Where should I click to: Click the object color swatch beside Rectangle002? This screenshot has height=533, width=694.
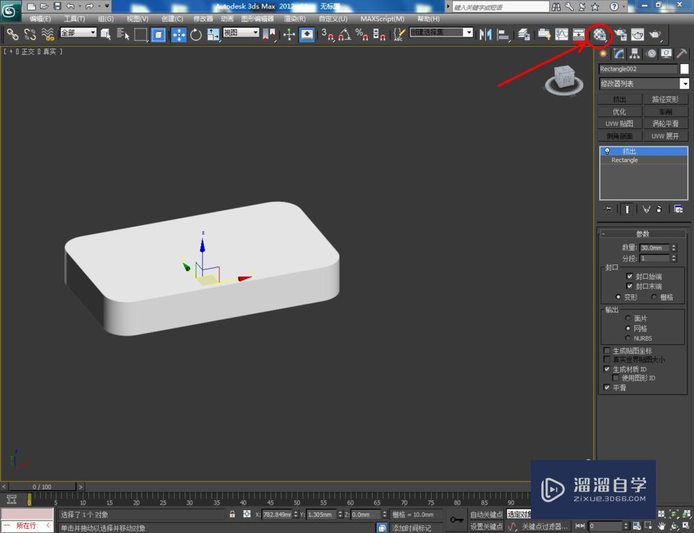(x=684, y=68)
